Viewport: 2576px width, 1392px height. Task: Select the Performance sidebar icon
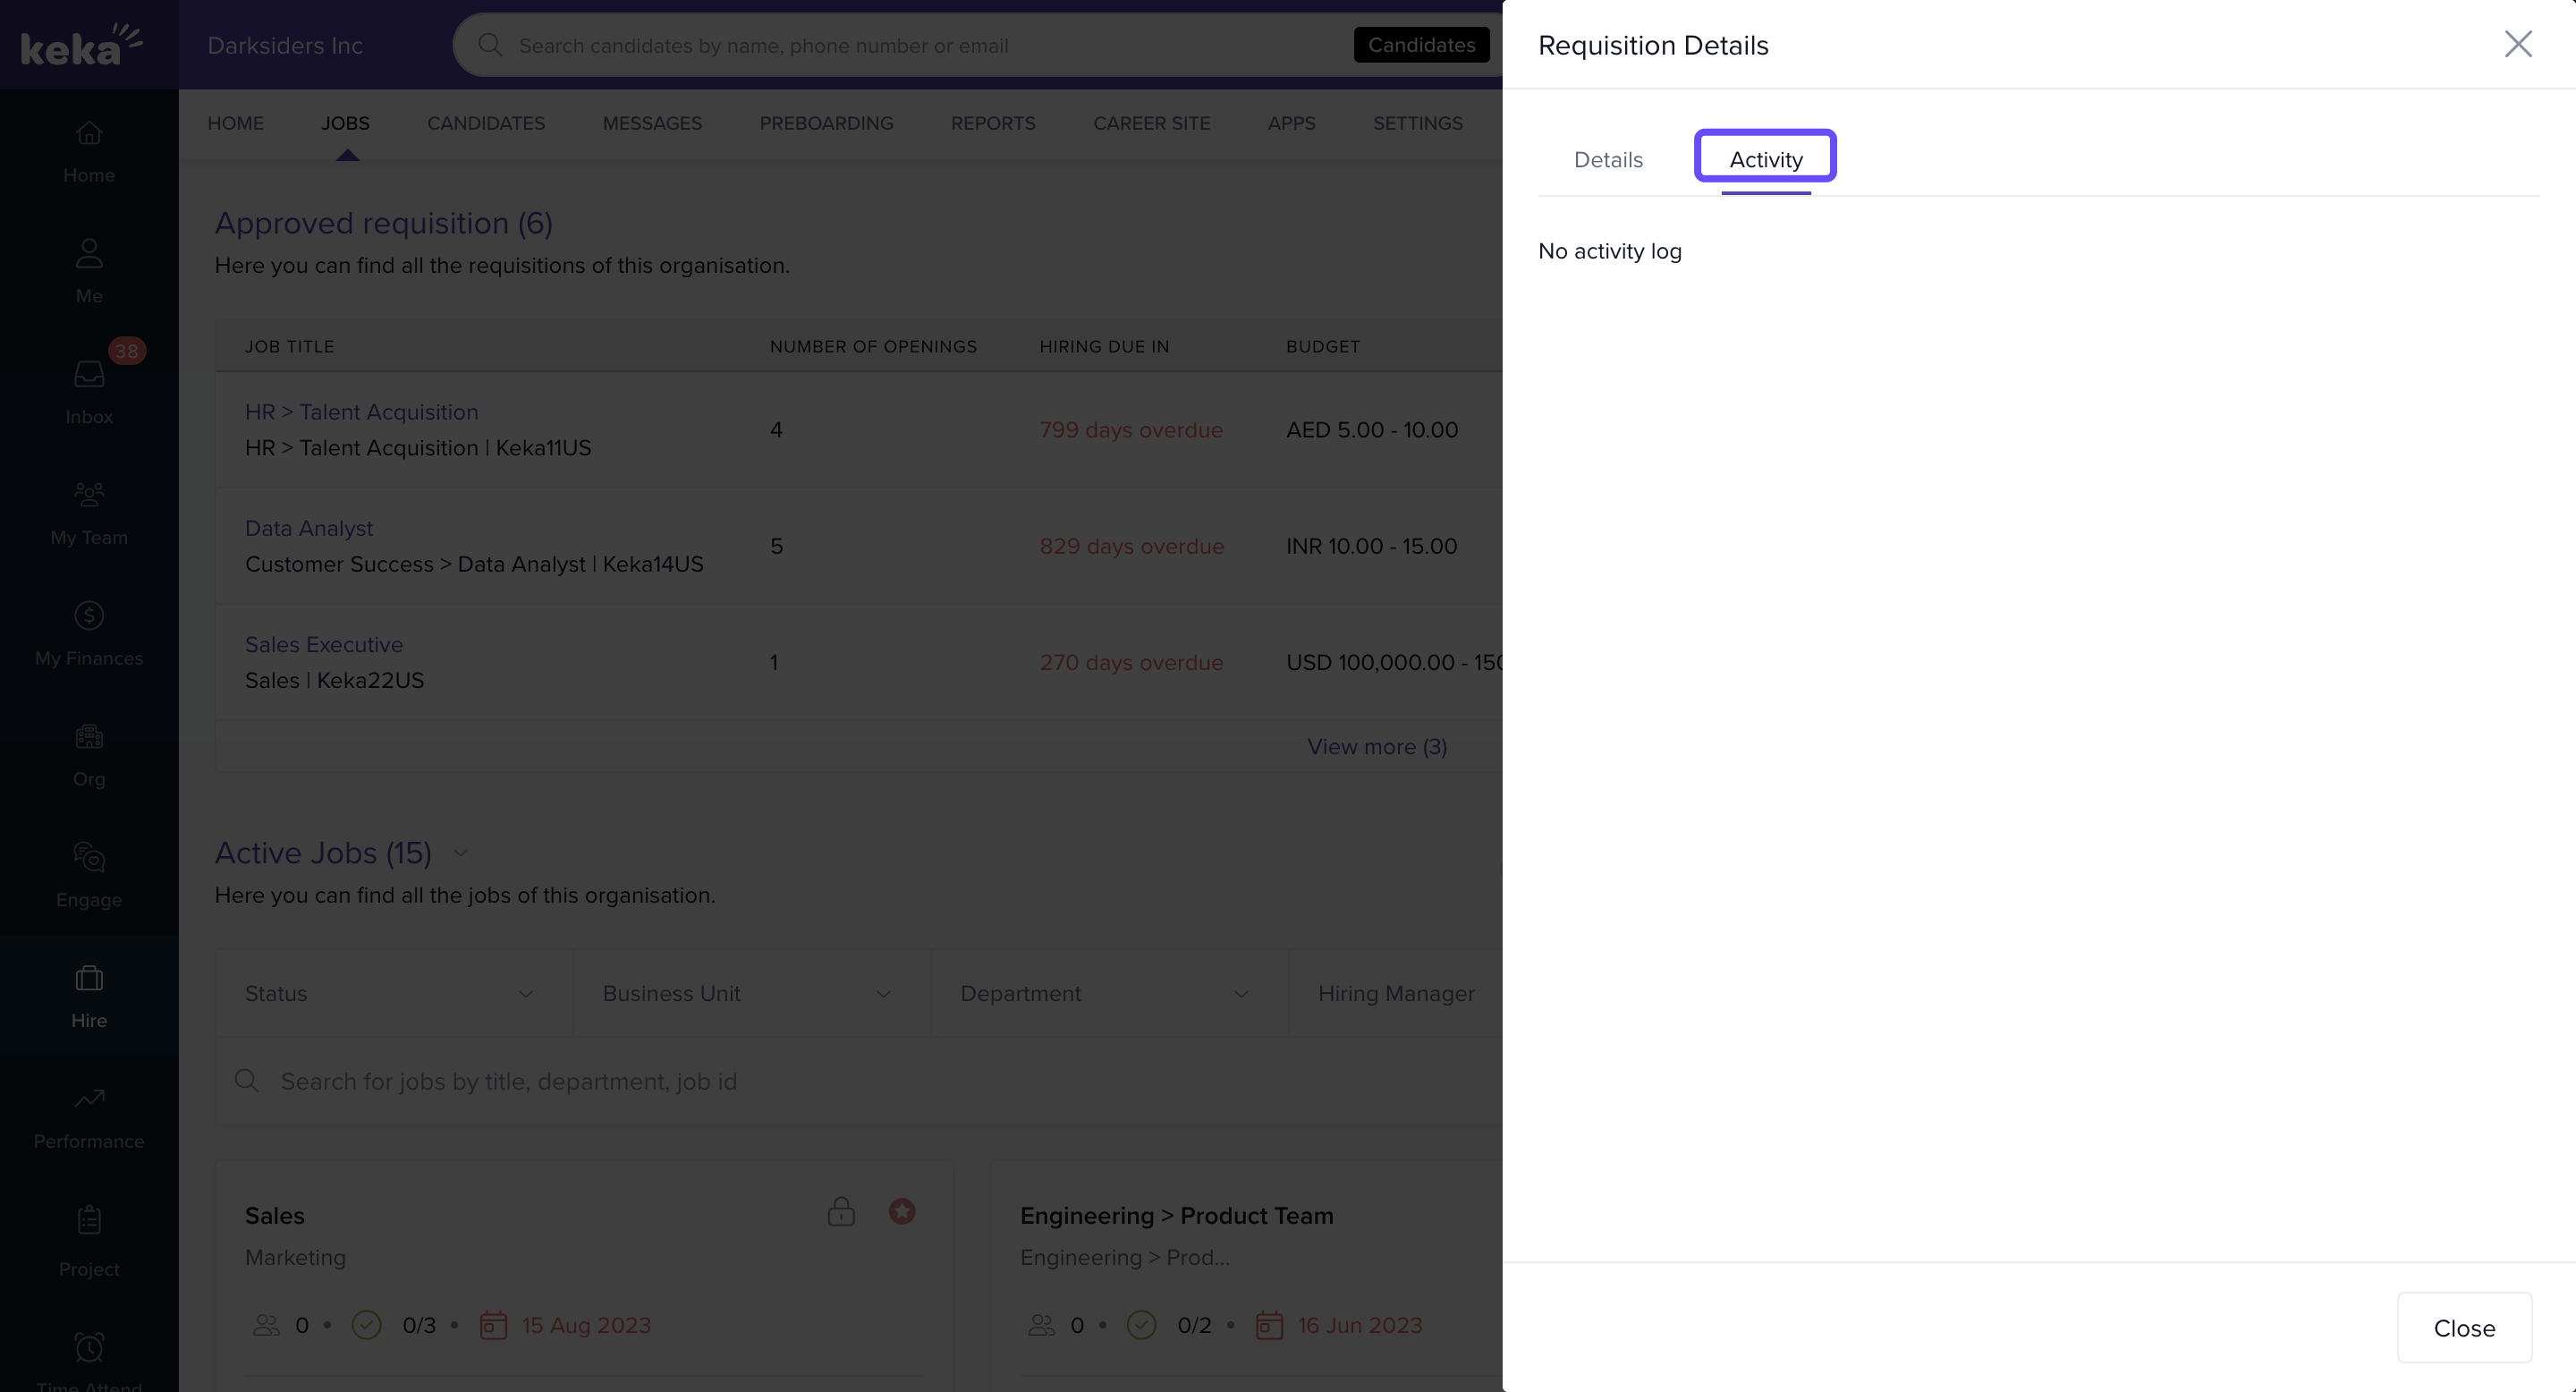[89, 1099]
